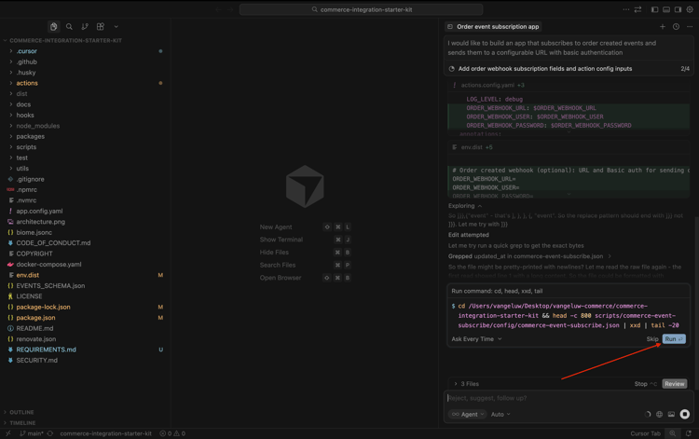This screenshot has width=699, height=439.
Task: Open the Explorer files view icon
Action: tap(53, 27)
